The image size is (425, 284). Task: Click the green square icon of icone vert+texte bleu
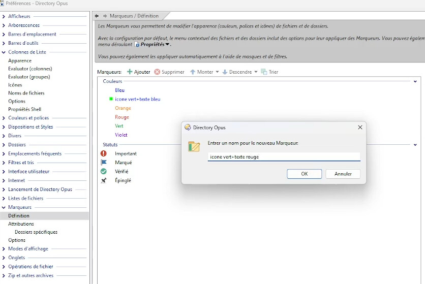point(111,99)
